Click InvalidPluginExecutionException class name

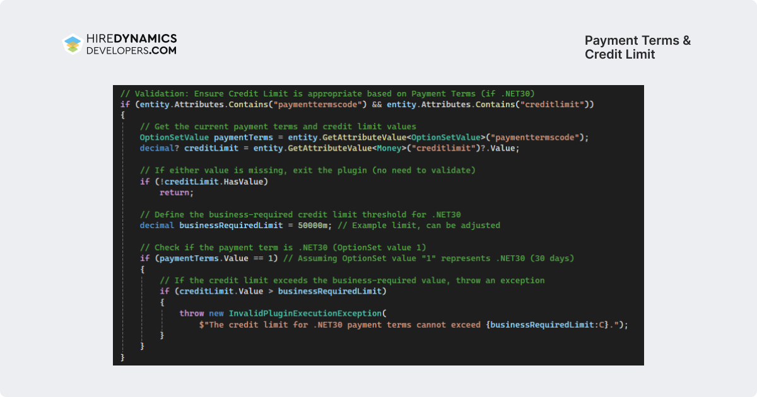(305, 313)
